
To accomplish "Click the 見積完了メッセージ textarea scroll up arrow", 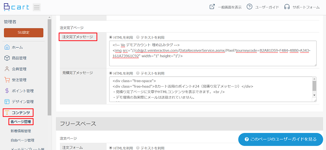I will click(x=314, y=78).
